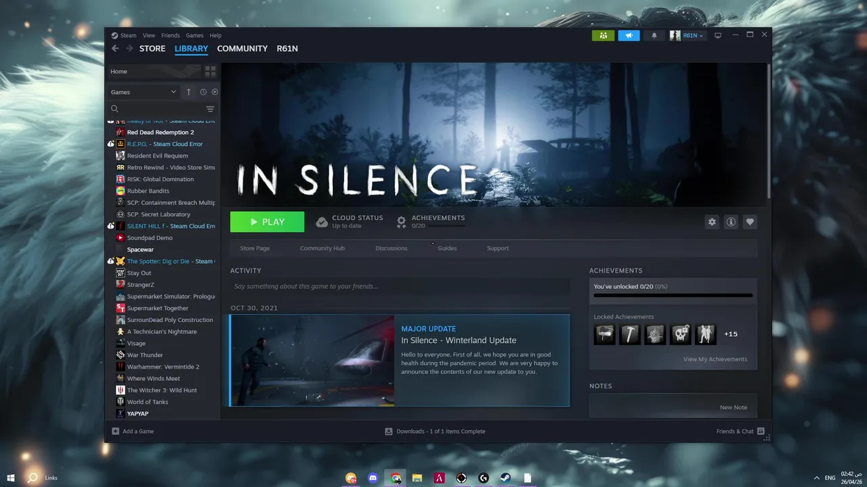Click the Big Picture mode monitor icon

718,35
